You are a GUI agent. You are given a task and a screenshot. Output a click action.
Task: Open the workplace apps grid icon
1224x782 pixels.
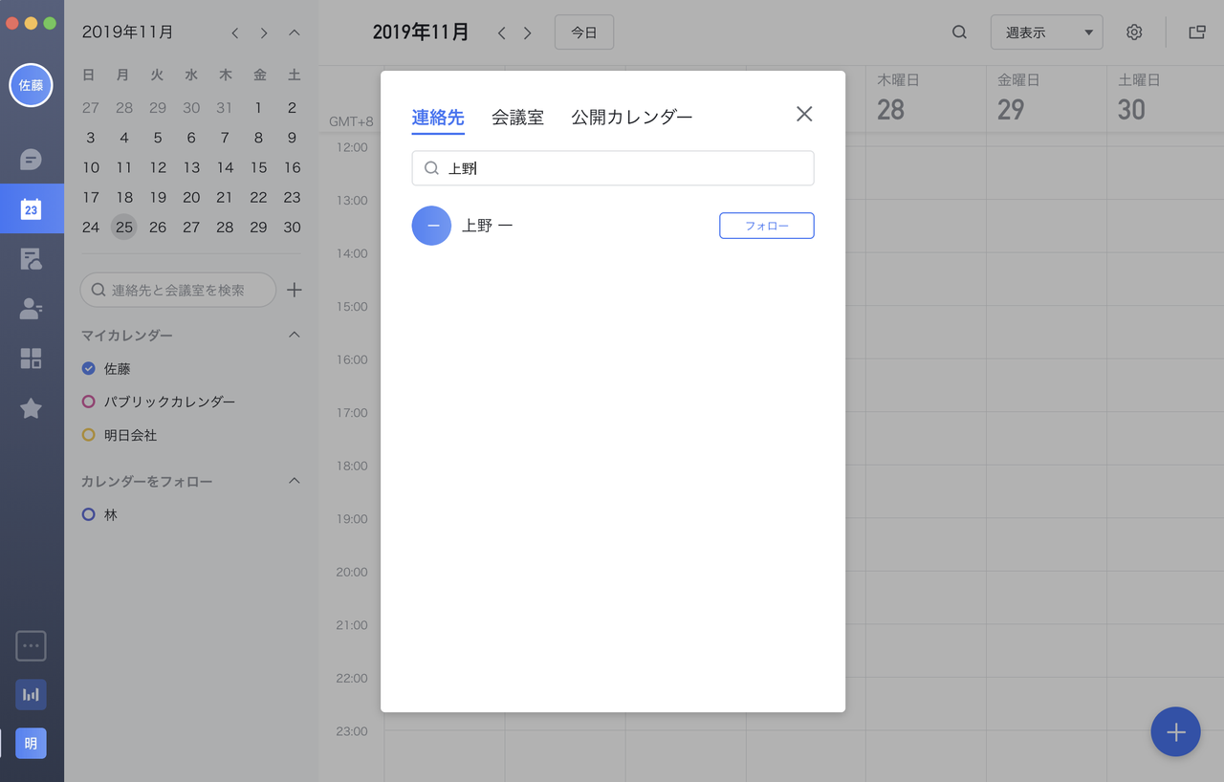coord(31,358)
